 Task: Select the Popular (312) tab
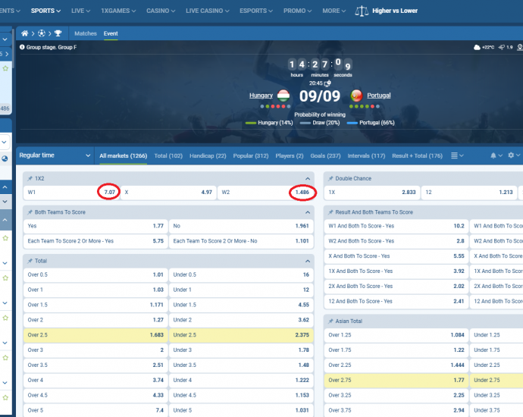click(x=250, y=155)
